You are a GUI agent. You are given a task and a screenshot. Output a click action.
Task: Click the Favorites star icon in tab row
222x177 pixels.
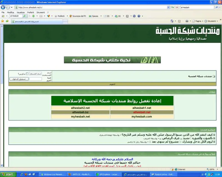pyautogui.click(x=2, y=21)
